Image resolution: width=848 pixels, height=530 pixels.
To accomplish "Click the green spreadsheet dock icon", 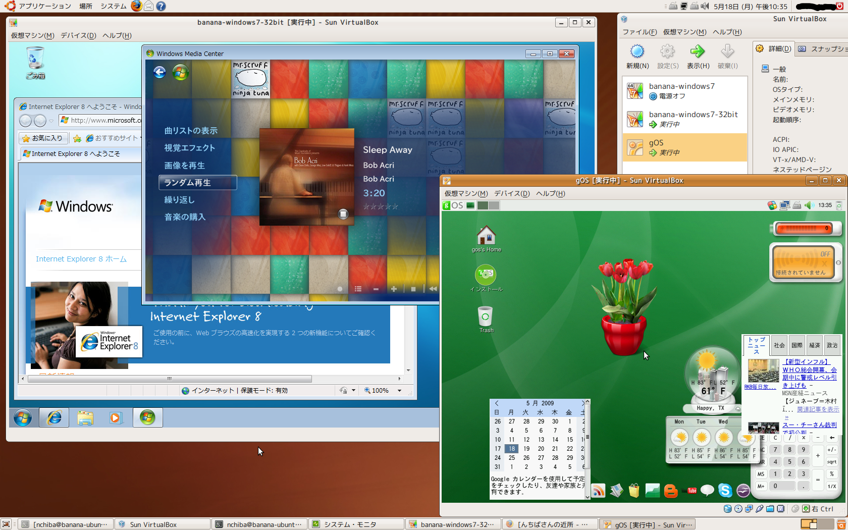I will point(653,490).
